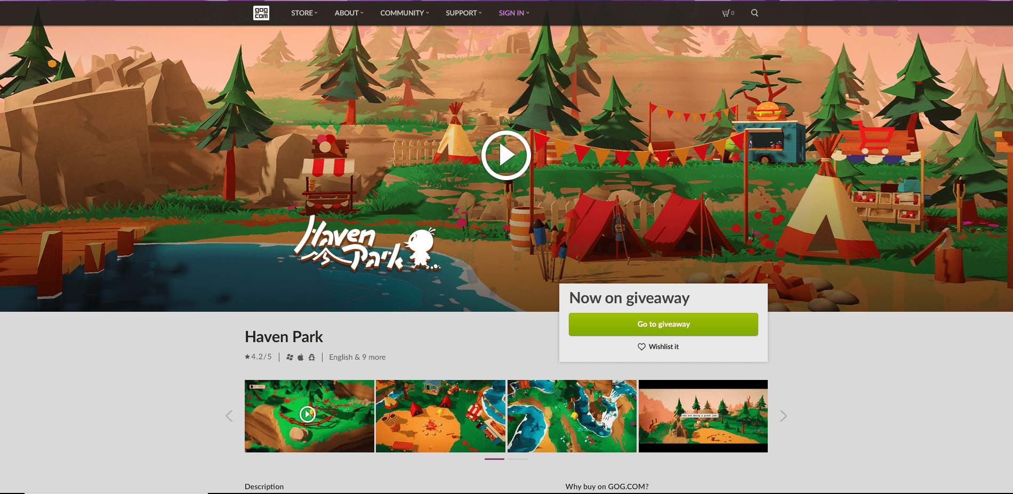Click the Wishlist it link

[658, 346]
